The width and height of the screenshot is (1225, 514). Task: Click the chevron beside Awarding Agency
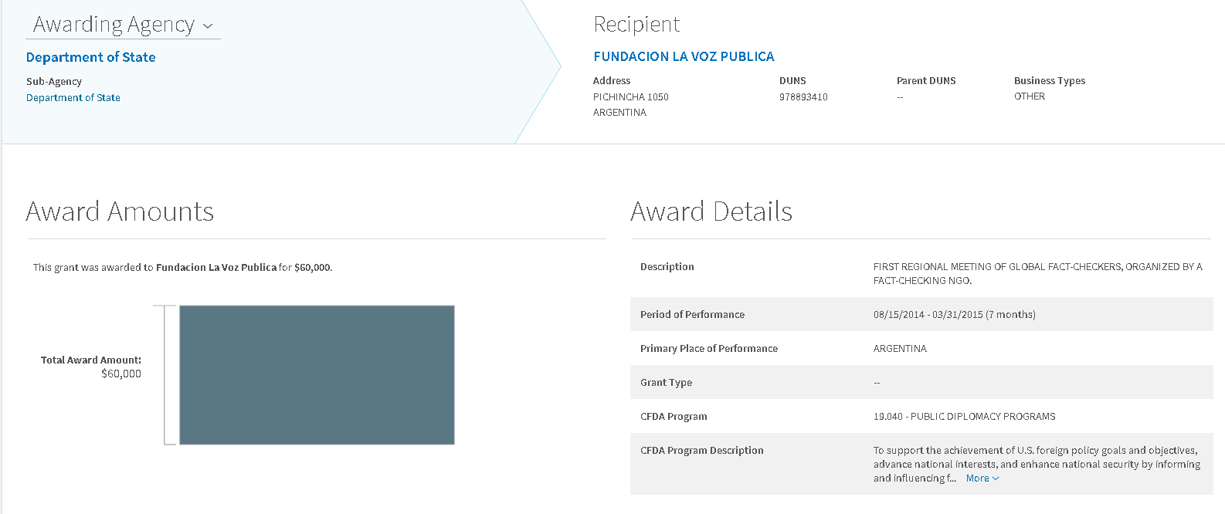208,26
